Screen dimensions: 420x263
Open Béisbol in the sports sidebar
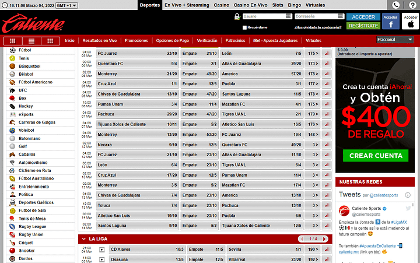(x=40, y=74)
